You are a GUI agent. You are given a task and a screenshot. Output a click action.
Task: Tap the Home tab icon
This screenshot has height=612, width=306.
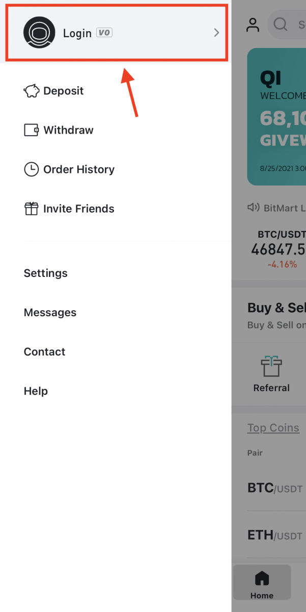[262, 578]
